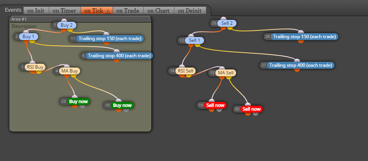Click the input connector atop Sell now 20
This screenshot has width=368, height=161.
248,105
